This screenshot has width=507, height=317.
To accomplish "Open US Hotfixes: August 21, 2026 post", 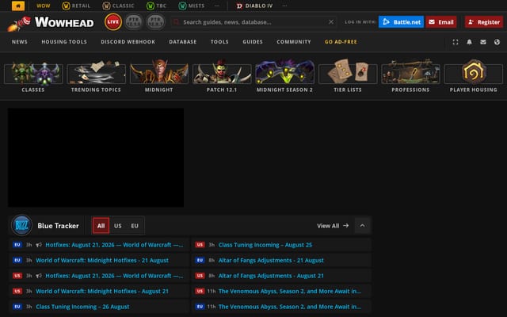I will pyautogui.click(x=114, y=276).
